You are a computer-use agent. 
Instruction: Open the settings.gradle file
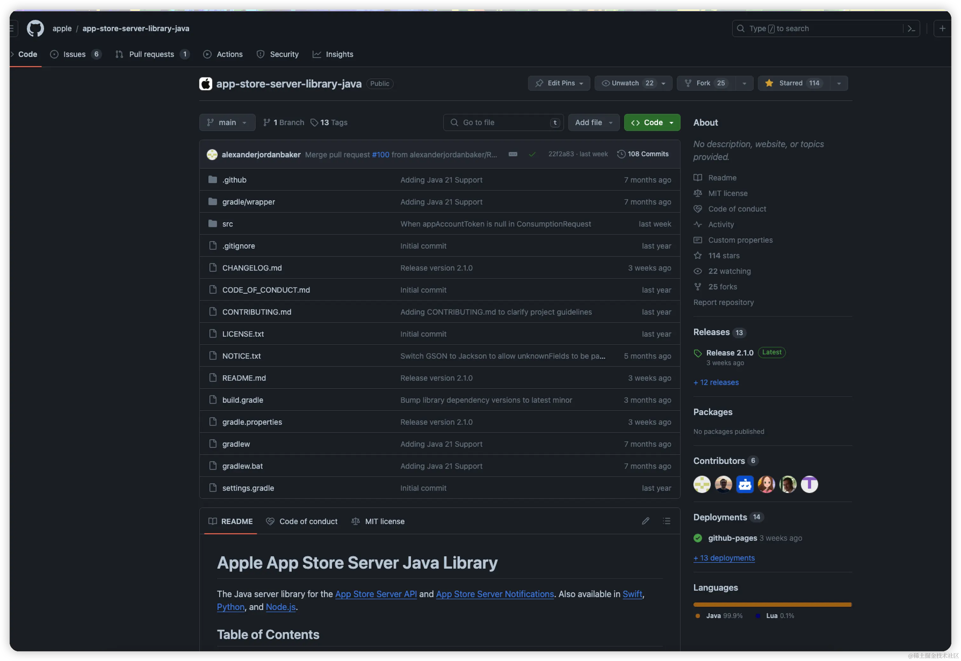coord(248,488)
